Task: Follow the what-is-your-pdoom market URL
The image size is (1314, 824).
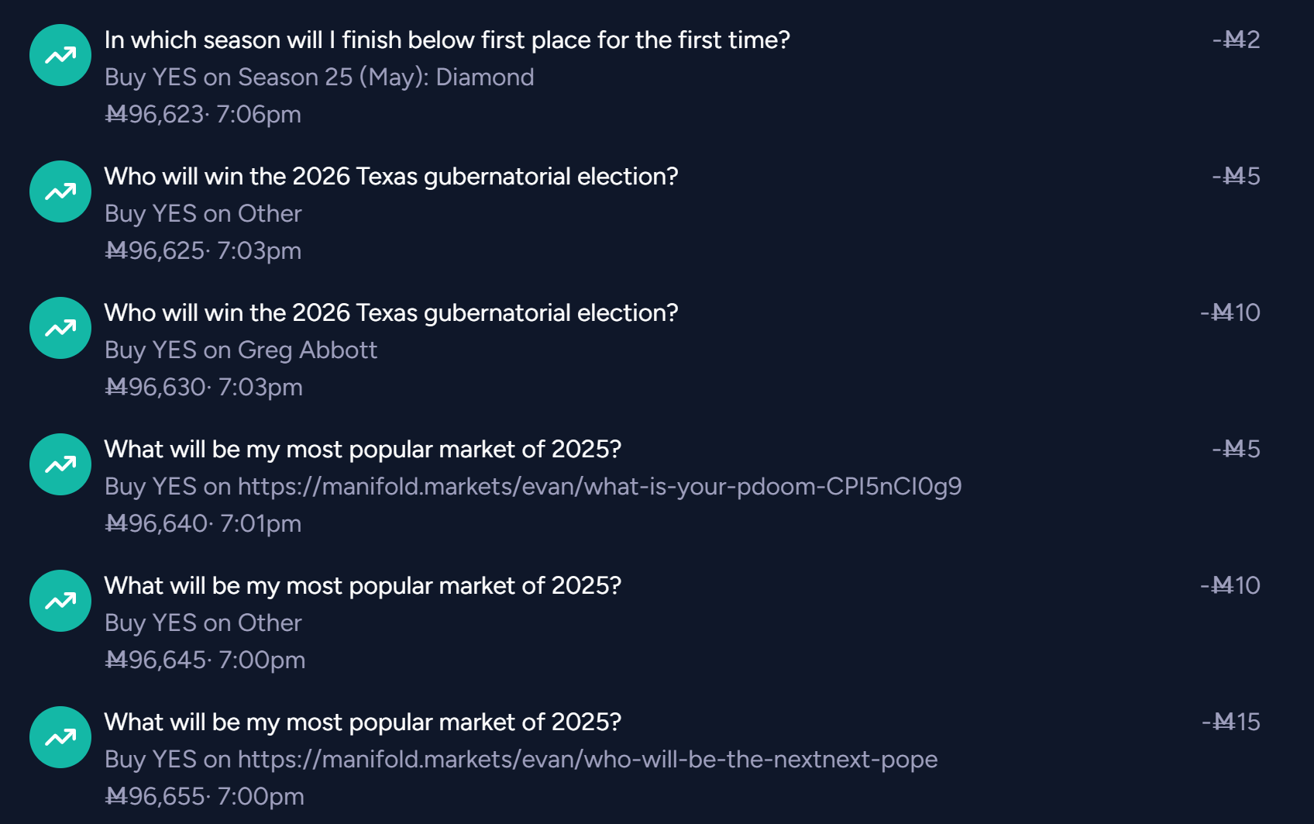Action: tap(599, 486)
